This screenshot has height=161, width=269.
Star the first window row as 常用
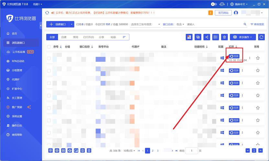258,58
